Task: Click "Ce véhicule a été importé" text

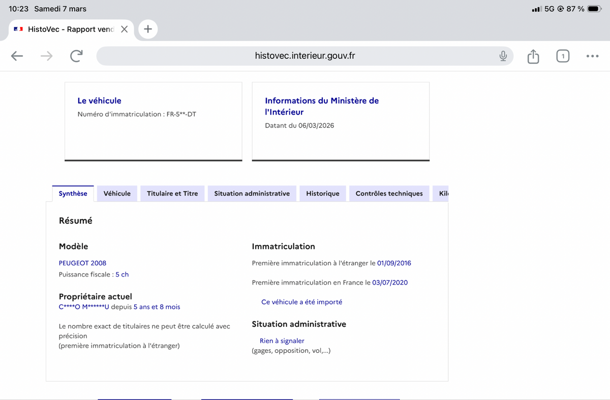Action: click(301, 302)
